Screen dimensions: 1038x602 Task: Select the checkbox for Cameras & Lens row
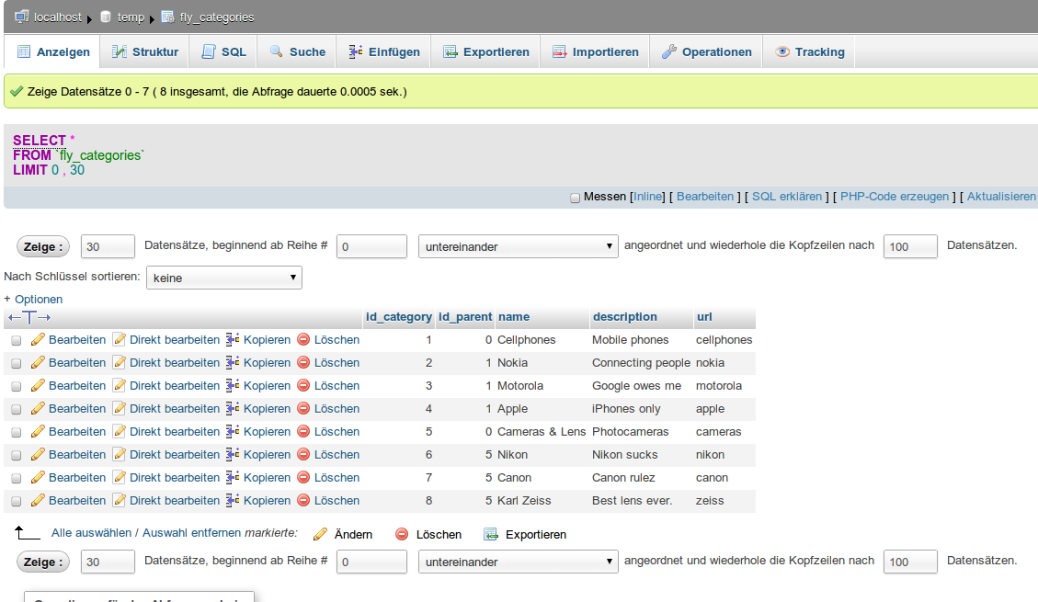pyautogui.click(x=16, y=432)
